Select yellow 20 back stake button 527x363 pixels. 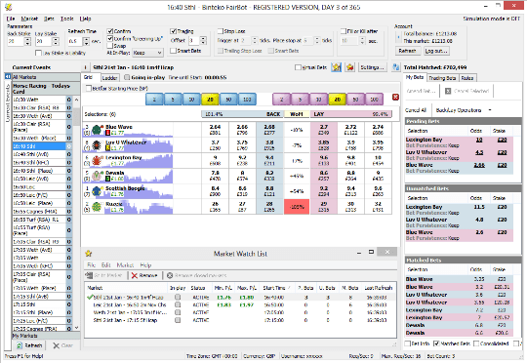[210, 100]
